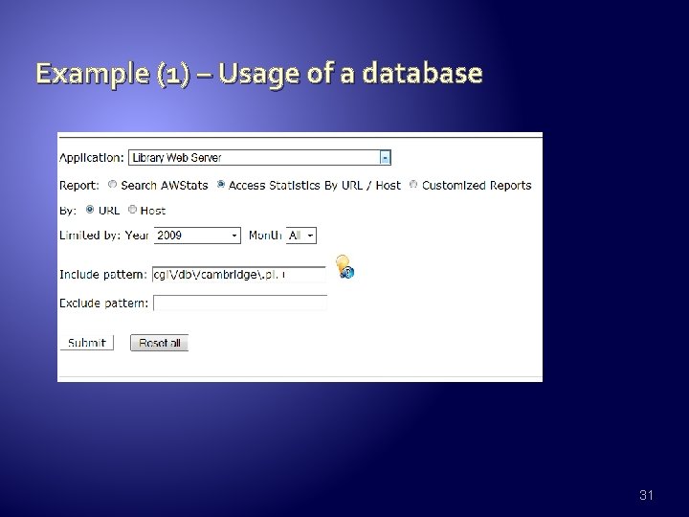Expand the Year dropdown set to 2009

197,236
